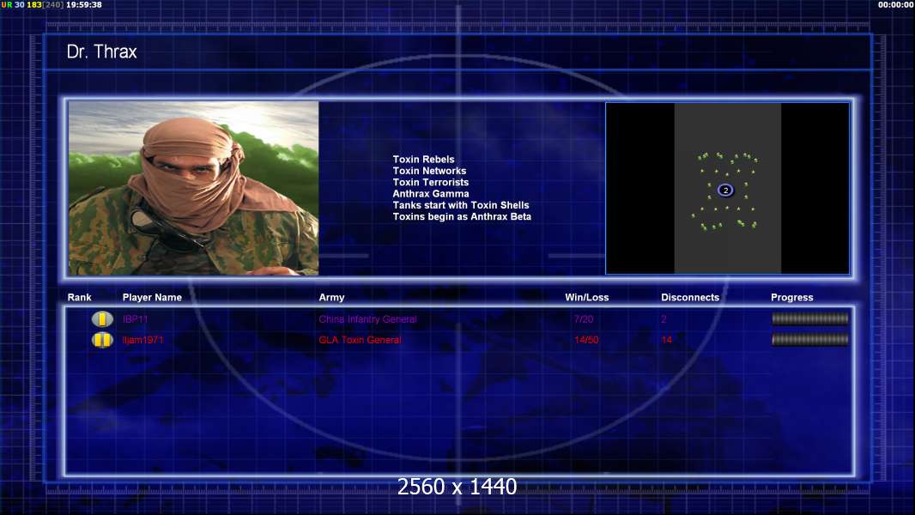Click the Dr. Thrax title text
Screen dimensions: 915x515
[101, 51]
